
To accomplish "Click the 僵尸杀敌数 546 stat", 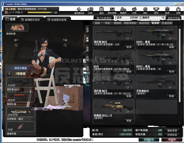I will pos(149,130).
